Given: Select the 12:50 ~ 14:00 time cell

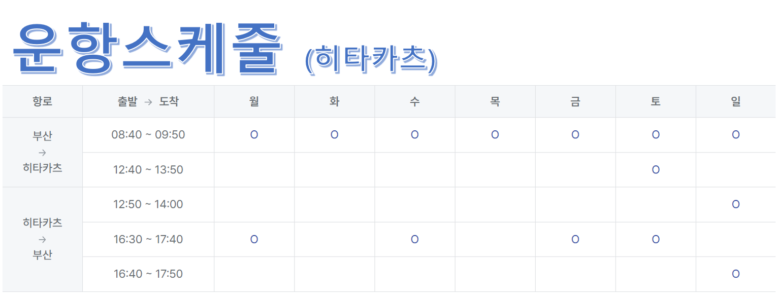Looking at the screenshot, I should 148,205.
